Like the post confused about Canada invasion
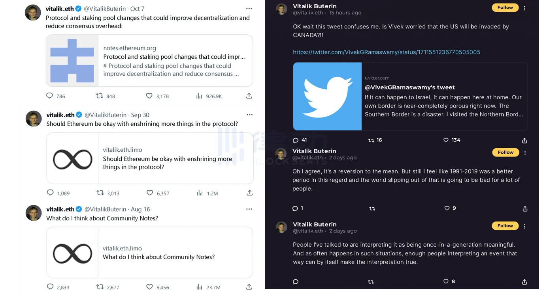Viewport: 545px width, 292px height. coord(446,140)
